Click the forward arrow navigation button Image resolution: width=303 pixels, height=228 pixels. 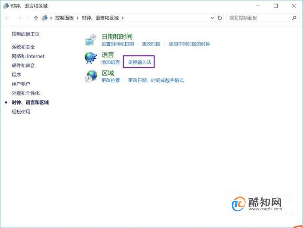(x=20, y=18)
